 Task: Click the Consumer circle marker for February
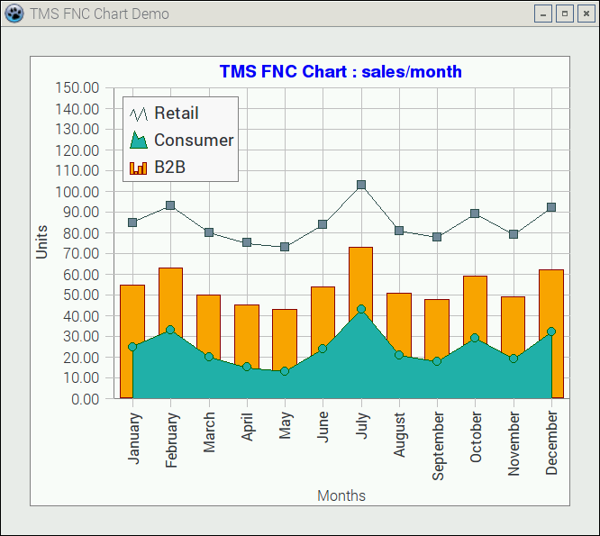click(x=170, y=330)
